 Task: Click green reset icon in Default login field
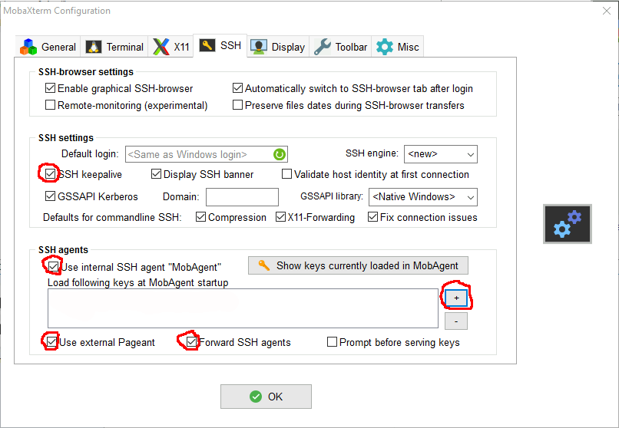tap(279, 154)
